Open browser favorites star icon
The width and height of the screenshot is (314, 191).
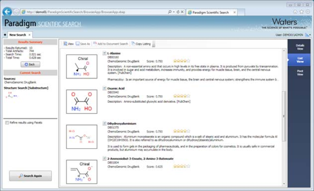tap(302, 12)
